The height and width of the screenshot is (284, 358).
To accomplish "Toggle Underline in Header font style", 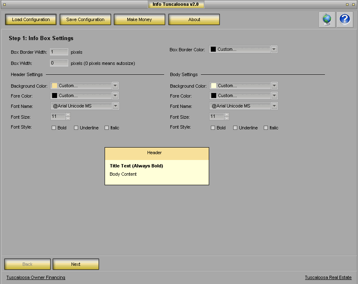I will click(x=76, y=128).
